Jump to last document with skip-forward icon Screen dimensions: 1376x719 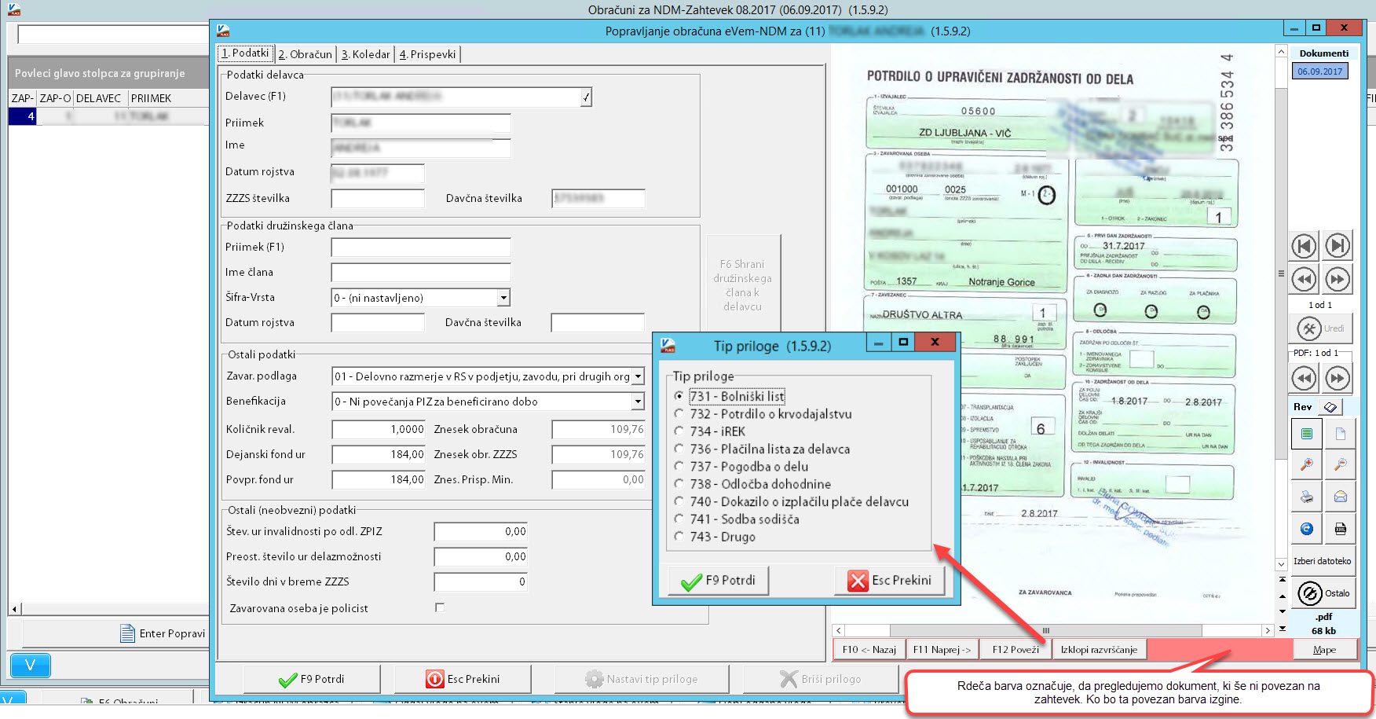[1338, 246]
